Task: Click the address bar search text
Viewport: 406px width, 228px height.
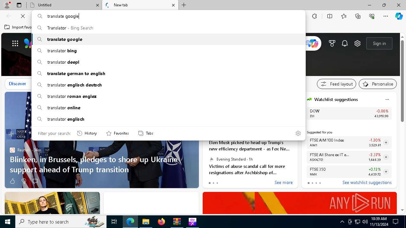Action: click(63, 16)
